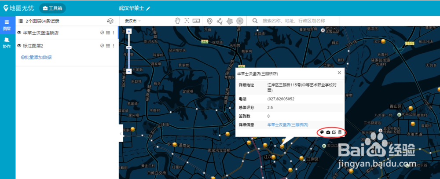Click the list icon beside 2个图层64条记录
This screenshot has height=179, width=440.
click(x=21, y=21)
